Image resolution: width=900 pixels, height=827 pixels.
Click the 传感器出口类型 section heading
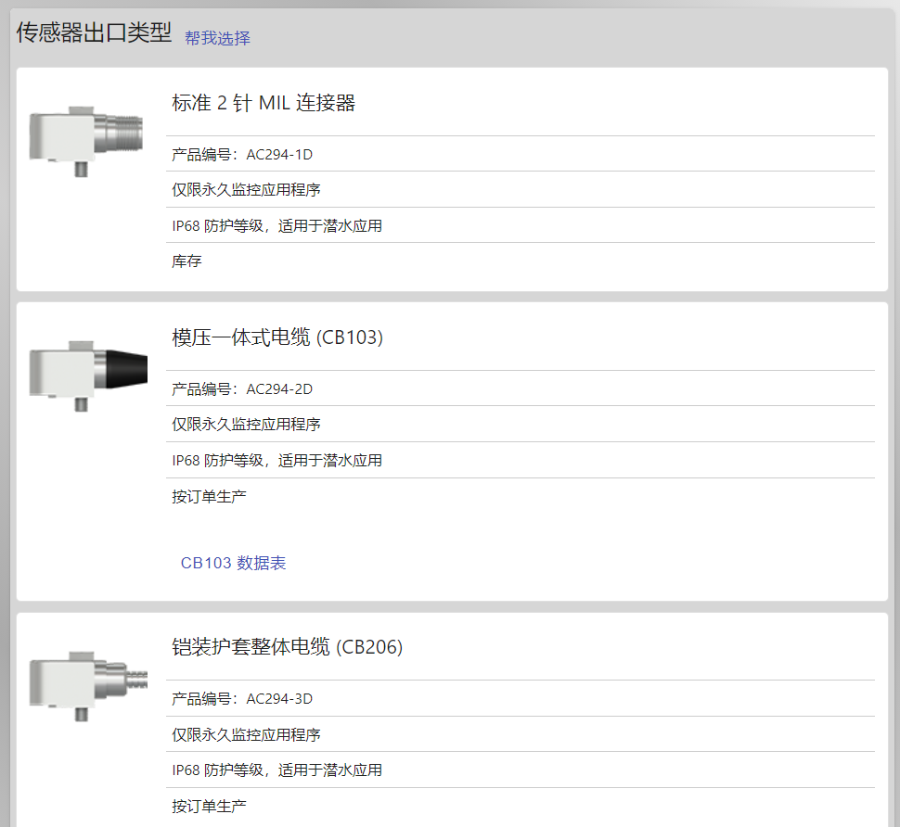click(x=94, y=32)
